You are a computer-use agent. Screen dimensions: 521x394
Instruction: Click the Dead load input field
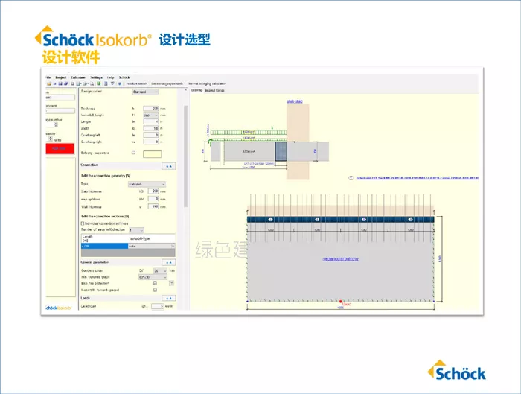pos(157,306)
